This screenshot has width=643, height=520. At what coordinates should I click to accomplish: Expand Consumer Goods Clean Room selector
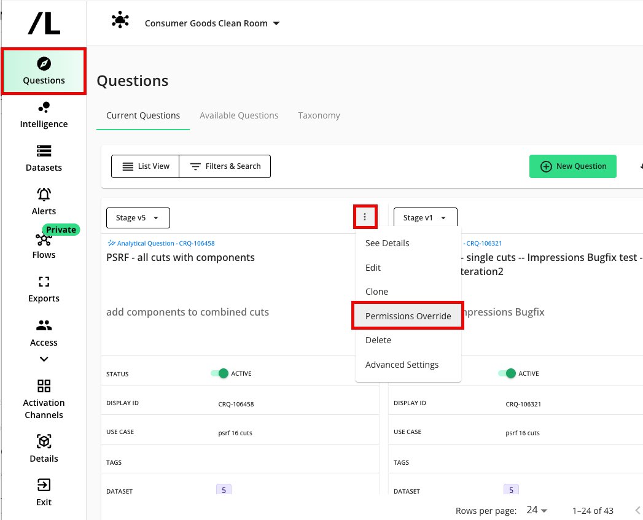click(x=212, y=23)
